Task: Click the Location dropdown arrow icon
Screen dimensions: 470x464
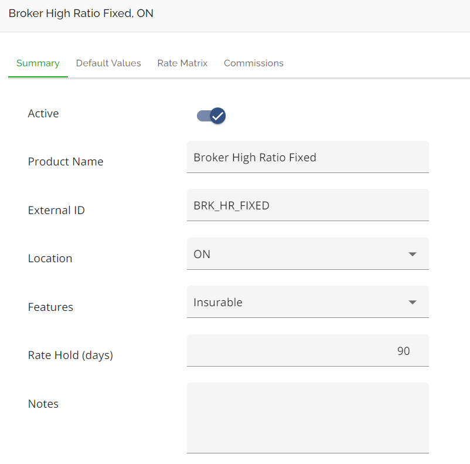Action: tap(413, 254)
